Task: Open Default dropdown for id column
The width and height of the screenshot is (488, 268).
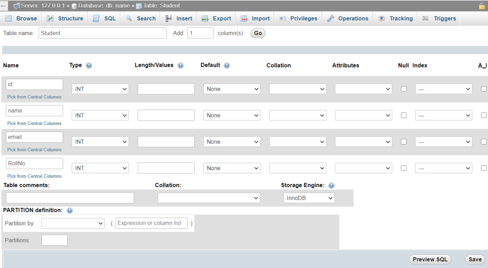Action: (x=232, y=89)
